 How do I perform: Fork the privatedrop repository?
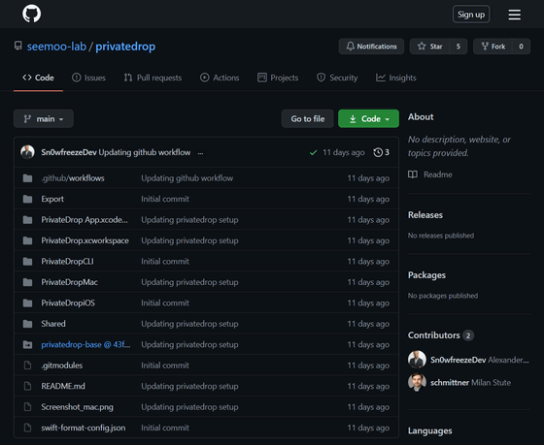(x=493, y=47)
